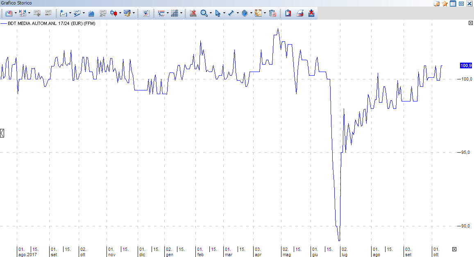Click the candlestick chart type icon

tap(114, 13)
